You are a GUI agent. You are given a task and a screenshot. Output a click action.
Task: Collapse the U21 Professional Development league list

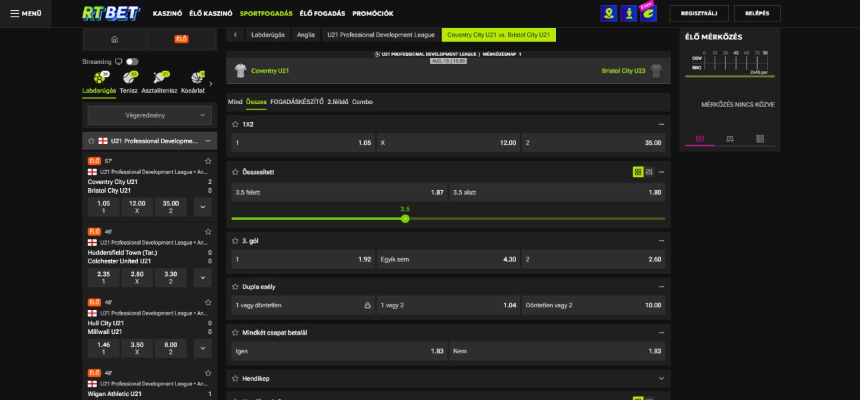pyautogui.click(x=208, y=141)
